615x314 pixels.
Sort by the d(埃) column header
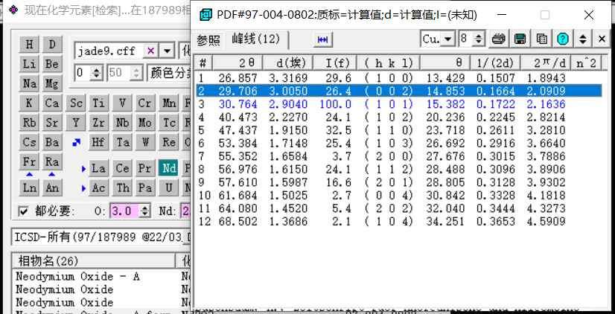288,63
